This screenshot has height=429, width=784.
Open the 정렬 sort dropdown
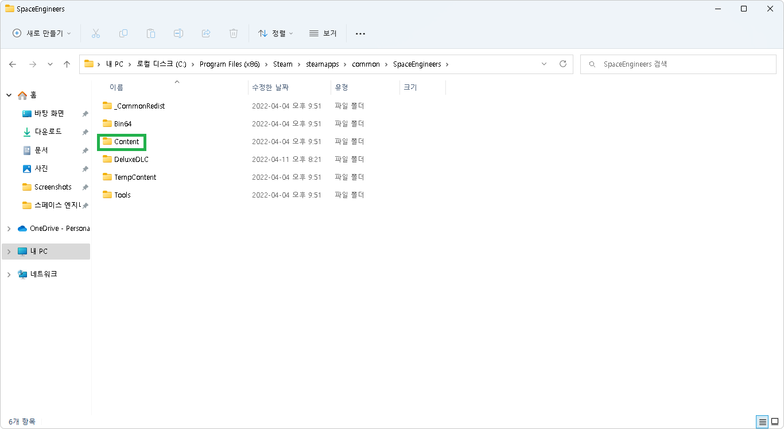(x=275, y=33)
